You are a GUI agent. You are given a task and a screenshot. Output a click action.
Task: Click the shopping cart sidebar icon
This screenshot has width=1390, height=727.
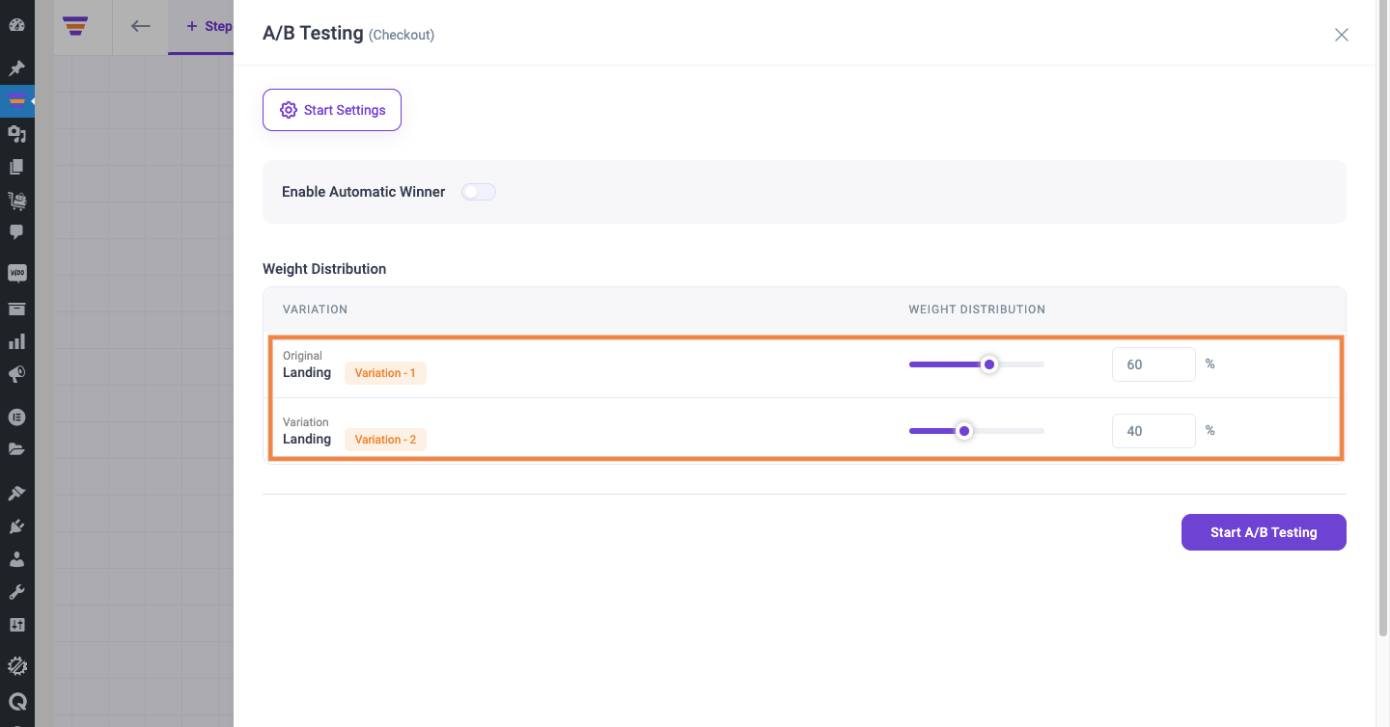(16, 201)
